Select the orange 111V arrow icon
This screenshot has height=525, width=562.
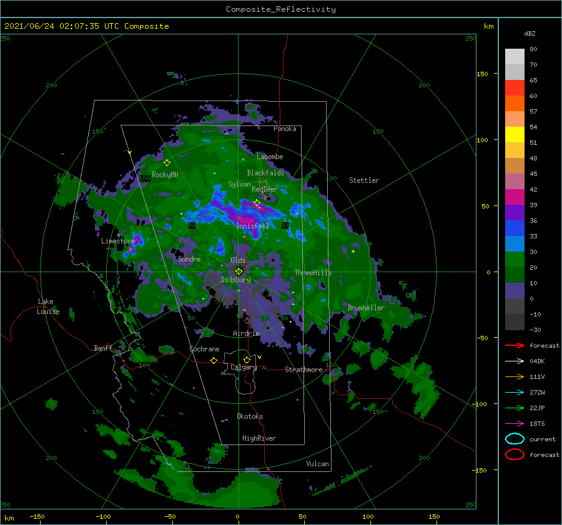515,376
